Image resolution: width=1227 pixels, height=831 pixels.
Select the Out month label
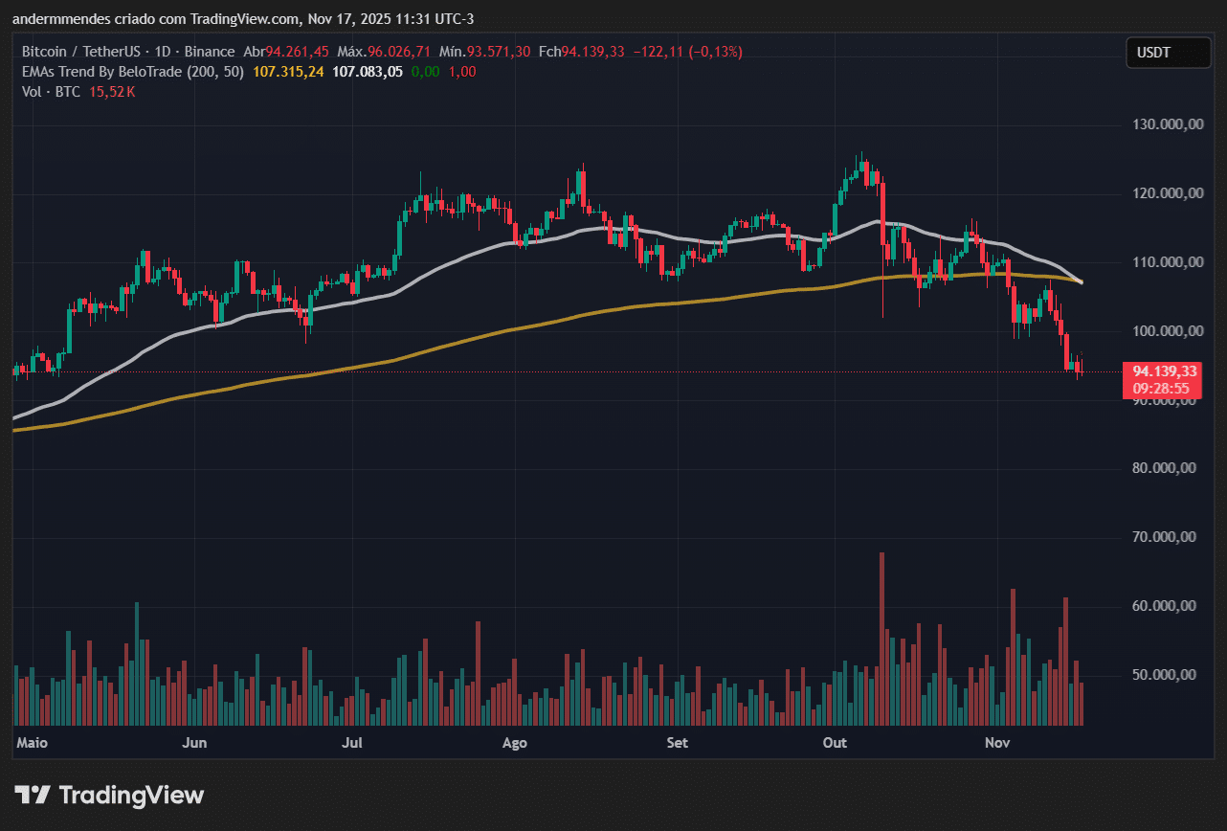click(834, 743)
